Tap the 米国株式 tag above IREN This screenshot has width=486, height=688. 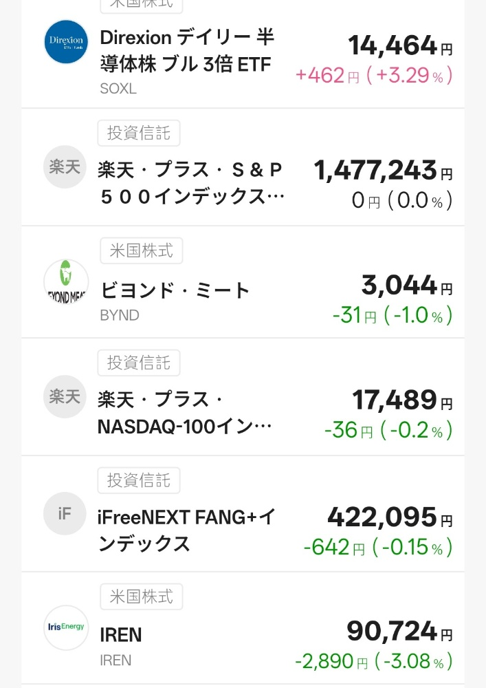pos(142,595)
